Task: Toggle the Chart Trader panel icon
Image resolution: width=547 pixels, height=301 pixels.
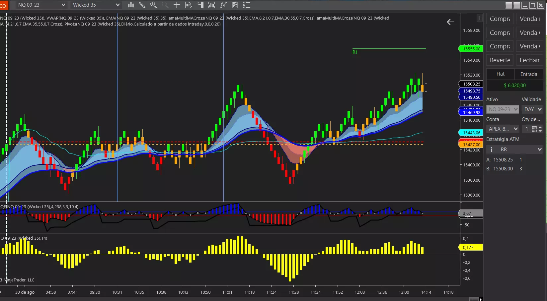Action: tap(200, 5)
